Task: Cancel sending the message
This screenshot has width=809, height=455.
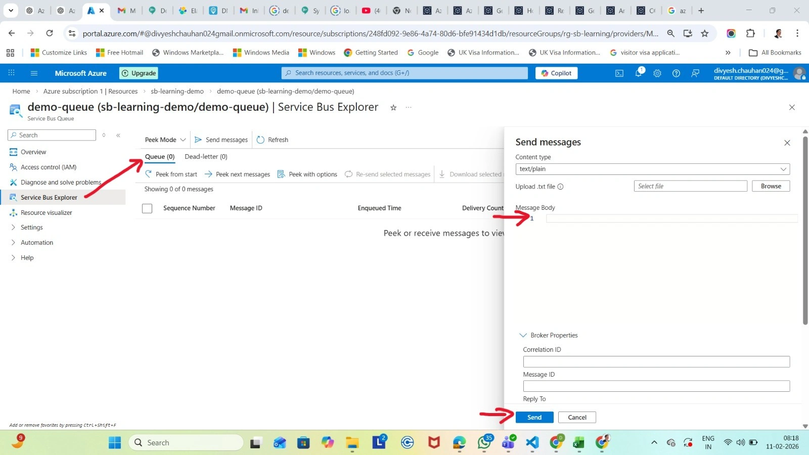Action: [x=577, y=418]
